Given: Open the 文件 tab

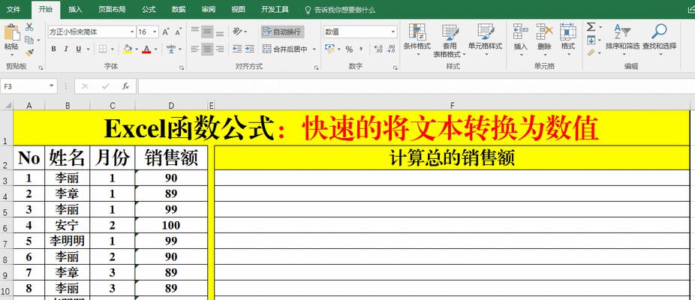Looking at the screenshot, I should [13, 9].
